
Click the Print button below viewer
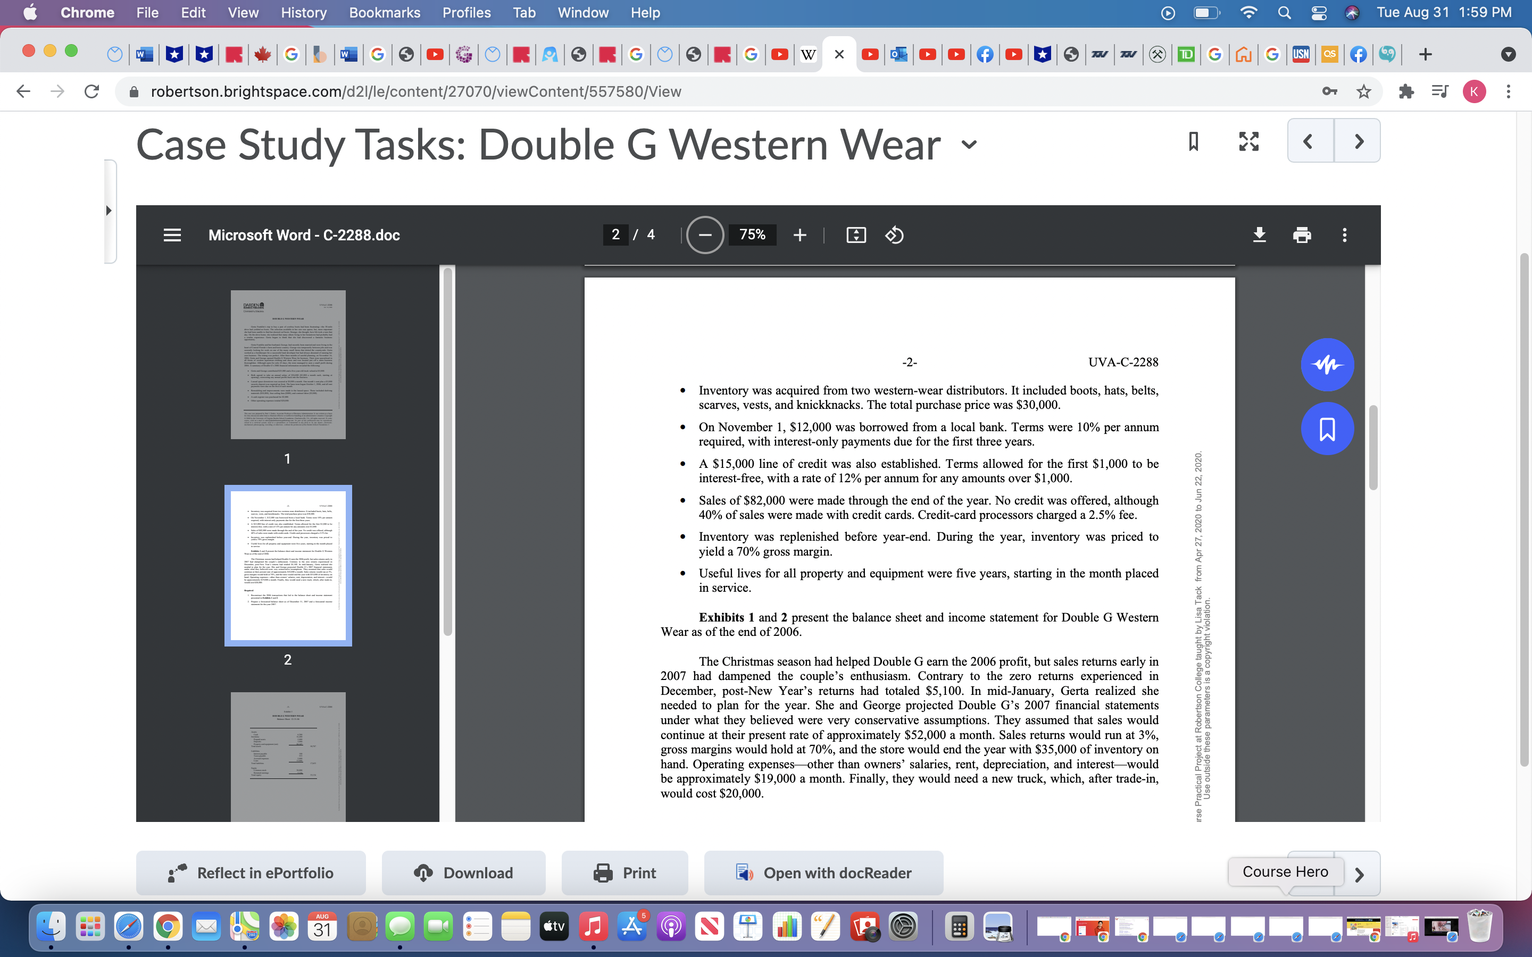pyautogui.click(x=625, y=873)
